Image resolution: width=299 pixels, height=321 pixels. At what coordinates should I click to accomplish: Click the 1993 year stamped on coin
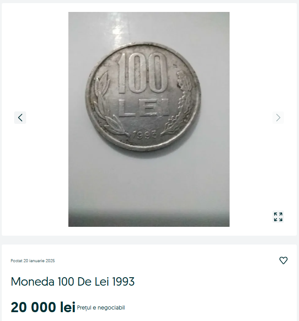pos(144,135)
